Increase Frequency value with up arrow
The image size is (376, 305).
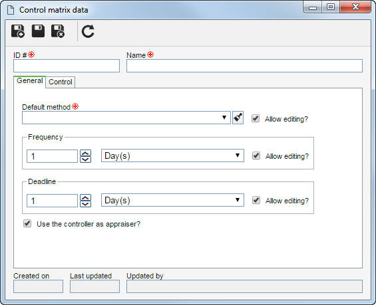pyautogui.click(x=86, y=153)
